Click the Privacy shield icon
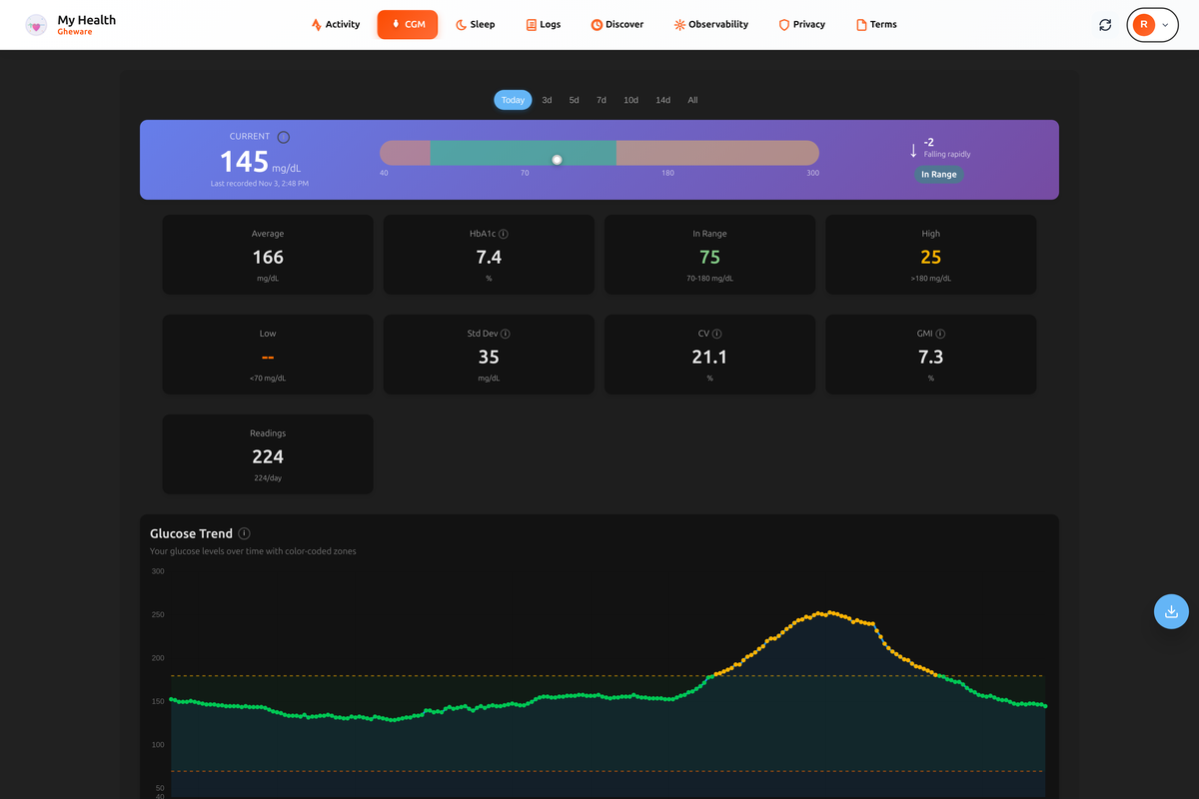Screen dimensions: 1199x799 [782, 24]
